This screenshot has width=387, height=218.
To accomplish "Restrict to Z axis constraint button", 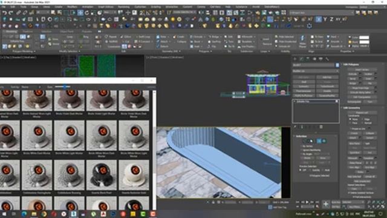I will 331,19.
